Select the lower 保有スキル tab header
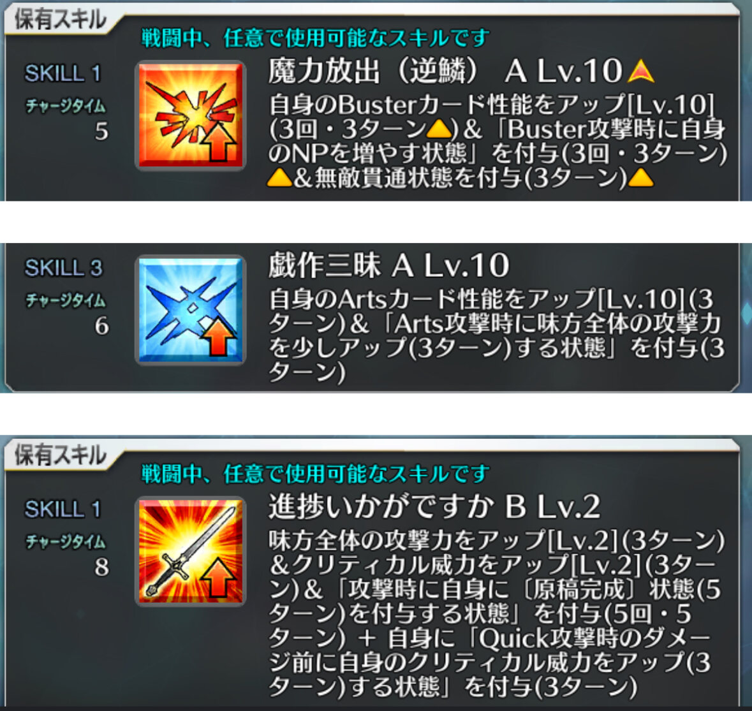The image size is (752, 711). (x=60, y=455)
